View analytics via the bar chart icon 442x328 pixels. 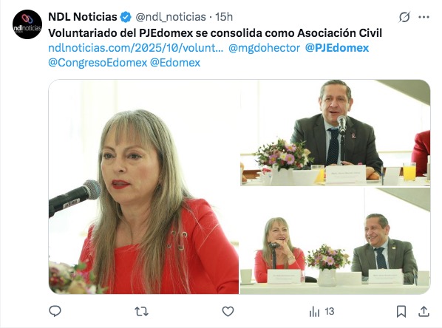pos(314,312)
